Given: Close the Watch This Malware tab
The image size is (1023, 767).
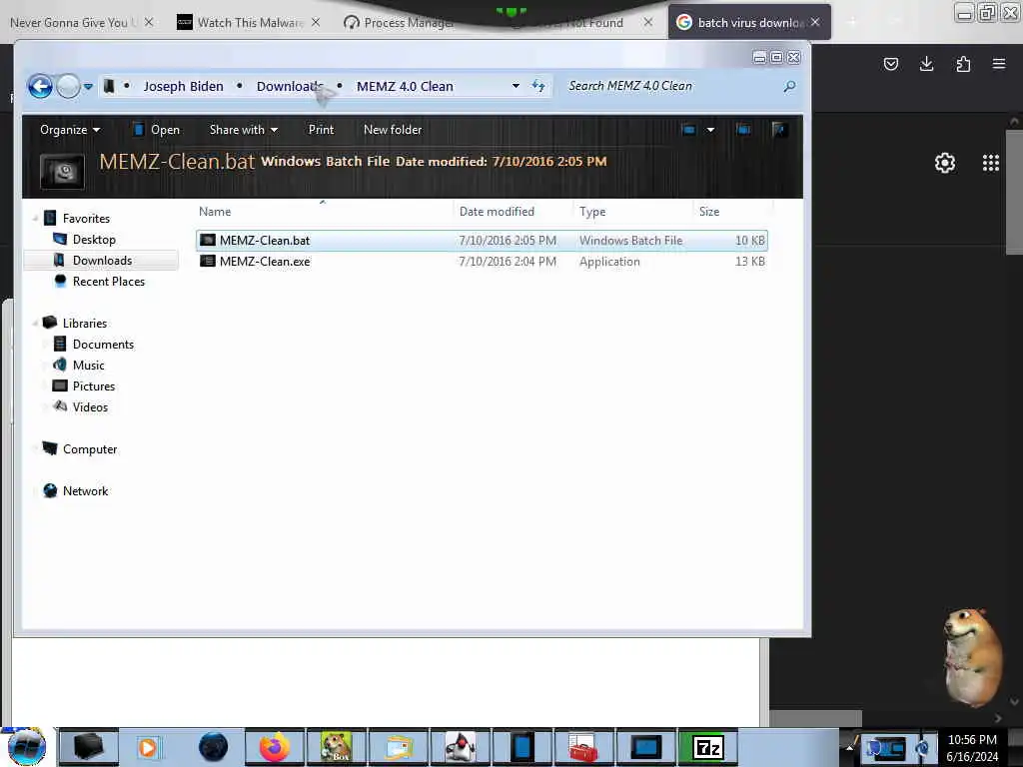Looking at the screenshot, I should pyautogui.click(x=316, y=22).
